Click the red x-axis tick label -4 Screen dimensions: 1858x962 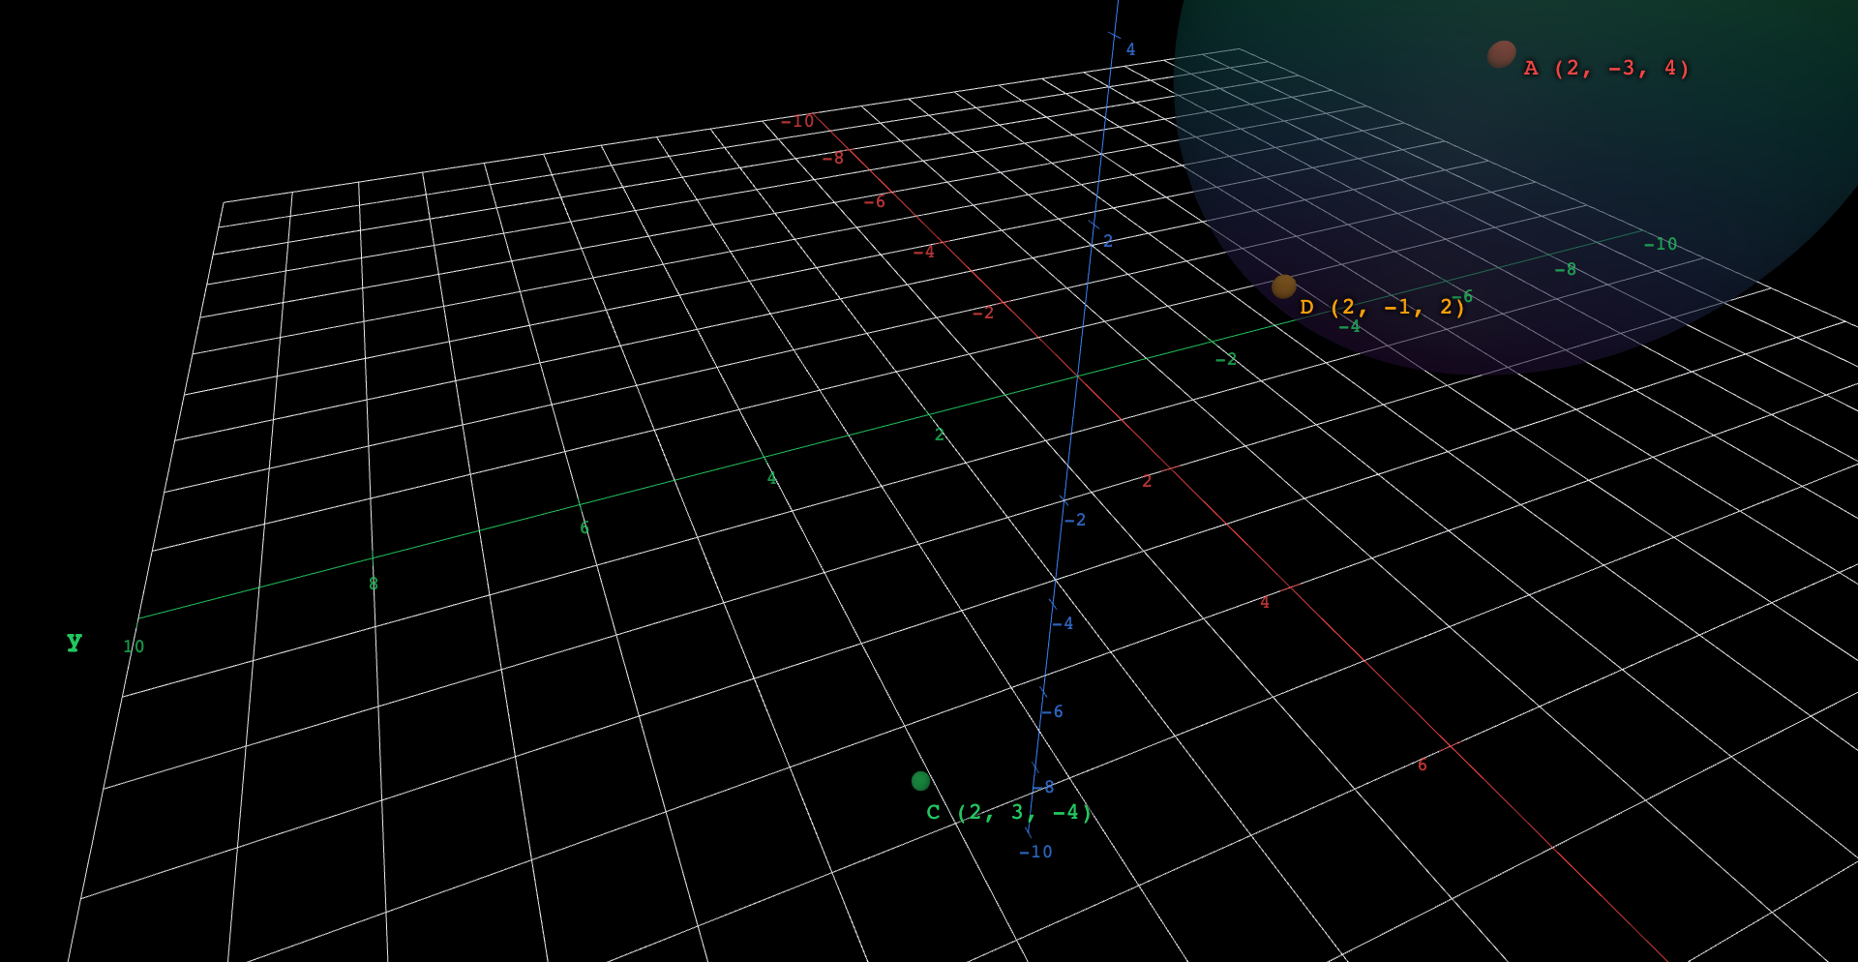tap(924, 253)
